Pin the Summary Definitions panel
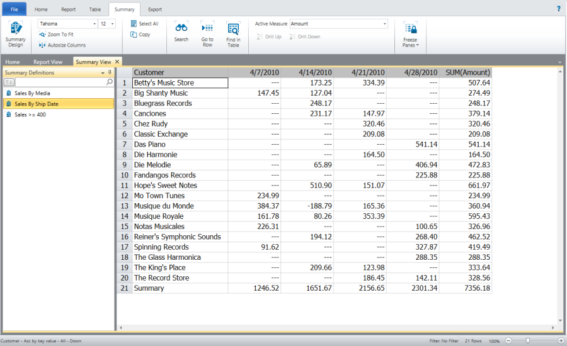Viewport: 567px width, 346px height. click(110, 73)
